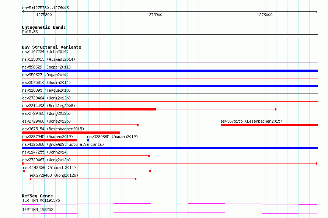Click the magenta line of TERT|NM_198253
328x218 pixels.
(x=170, y=213)
